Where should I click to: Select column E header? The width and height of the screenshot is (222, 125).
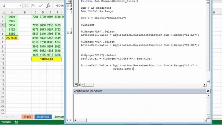[x=50, y=12]
